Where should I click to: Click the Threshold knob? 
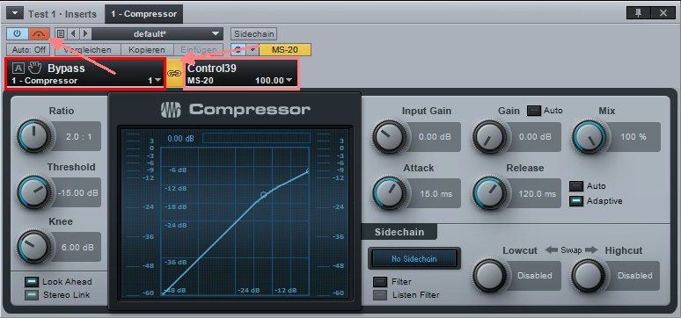(x=34, y=192)
